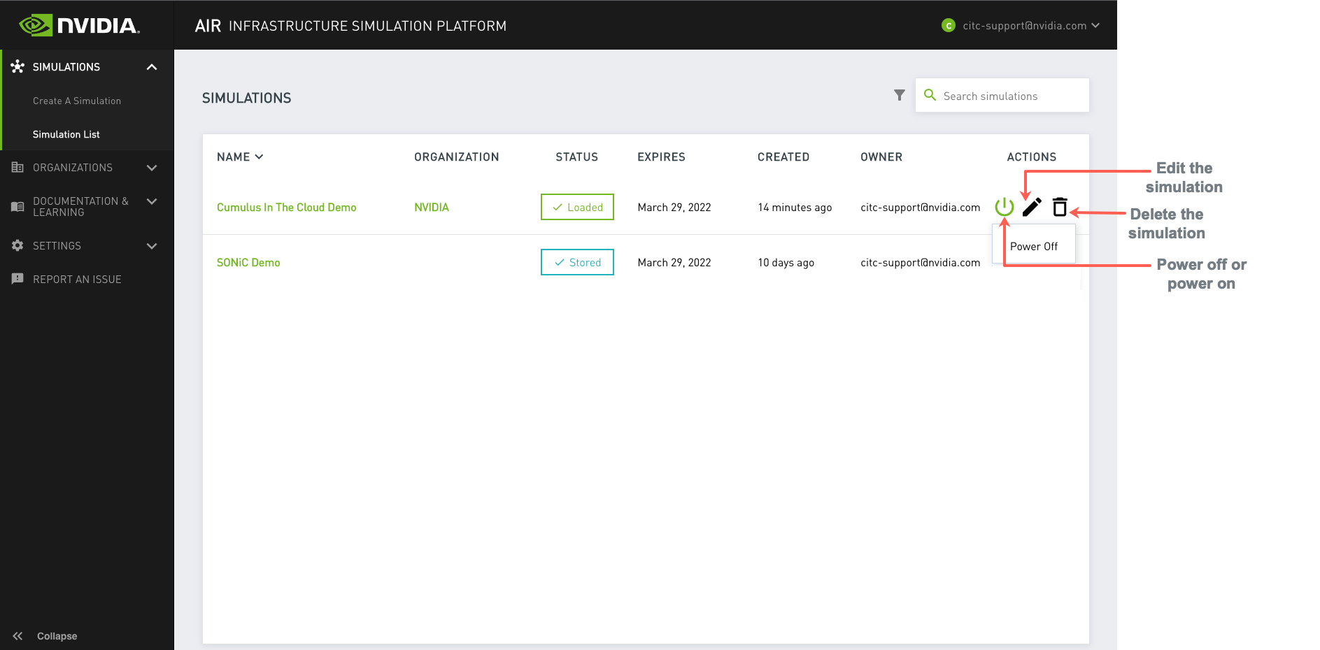Collapse the sidebar with double-arrow icon
1320x650 pixels.
pyautogui.click(x=17, y=636)
